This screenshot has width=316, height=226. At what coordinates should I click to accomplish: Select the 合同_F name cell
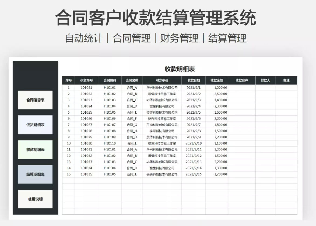point(132,119)
